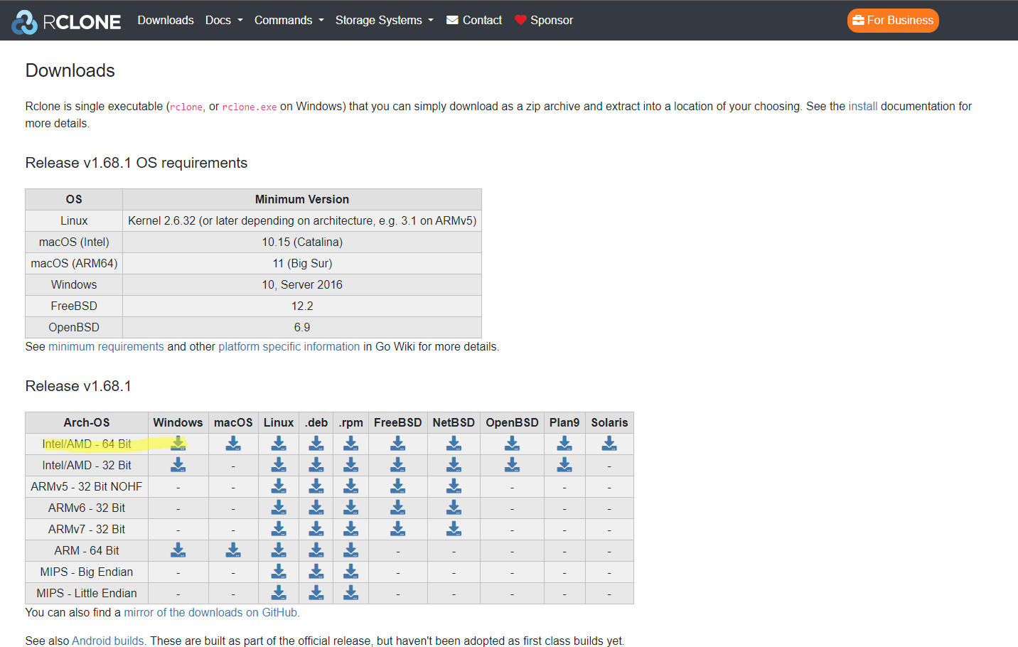
Task: Click the Intel/AMD - 64 Bit row label
Action: pyautogui.click(x=87, y=444)
